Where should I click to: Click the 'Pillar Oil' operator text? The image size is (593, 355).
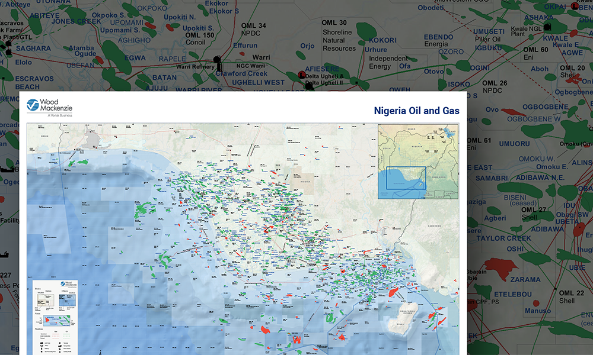click(488, 39)
